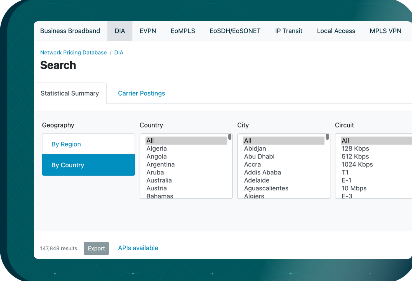Select Australia from the Country list
The image size is (412, 281).
[159, 180]
